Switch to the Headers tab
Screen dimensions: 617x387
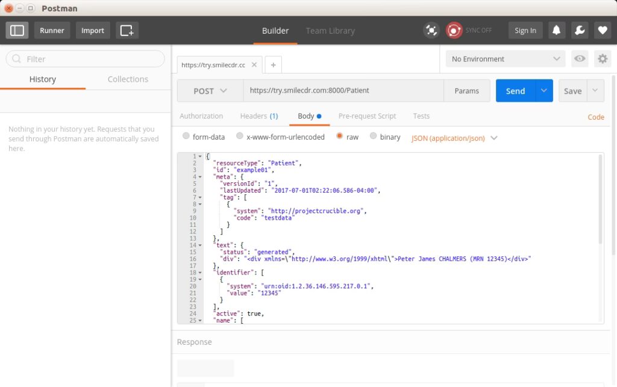258,116
